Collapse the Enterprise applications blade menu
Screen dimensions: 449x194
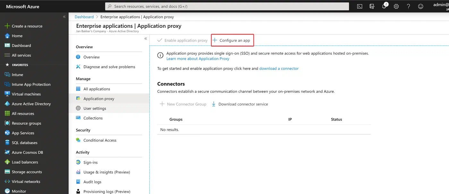coord(146,39)
